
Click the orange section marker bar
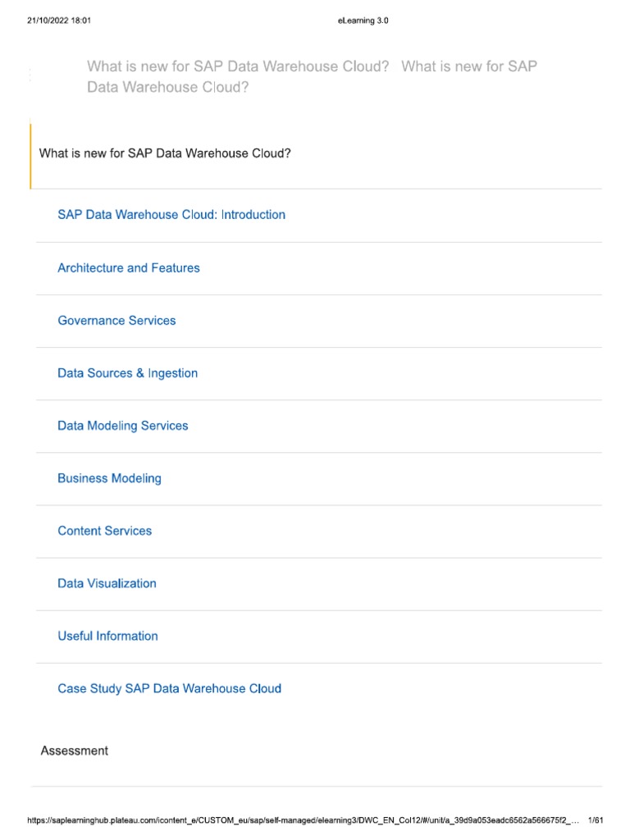coord(30,156)
